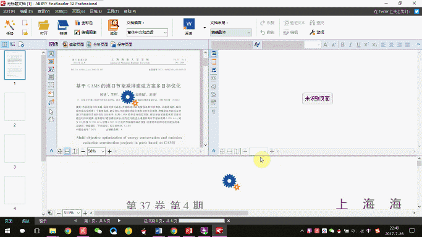Viewport: 422px width, 237px height.
Task: Open the View (查看) menu
Action: click(x=44, y=11)
